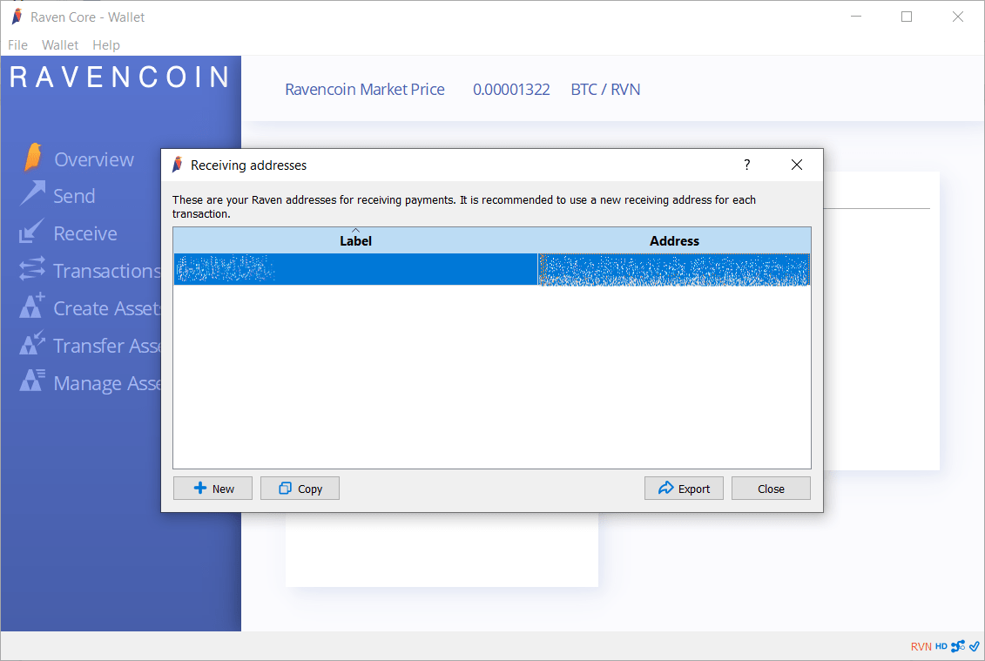This screenshot has width=985, height=661.
Task: Copy the selected receiving address
Action: (x=300, y=489)
